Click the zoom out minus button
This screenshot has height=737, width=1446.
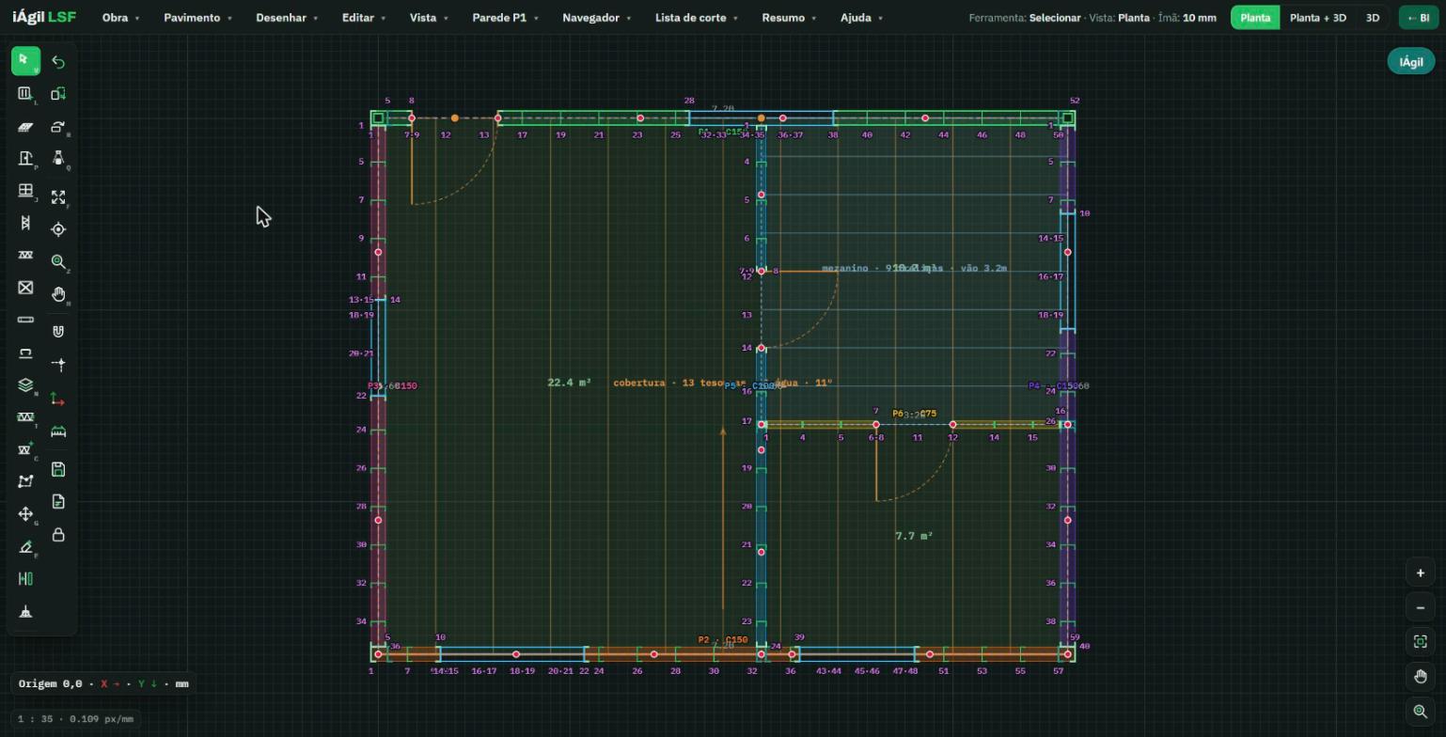(1421, 608)
